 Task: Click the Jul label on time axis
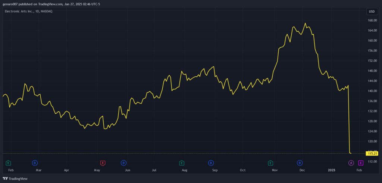point(154,170)
